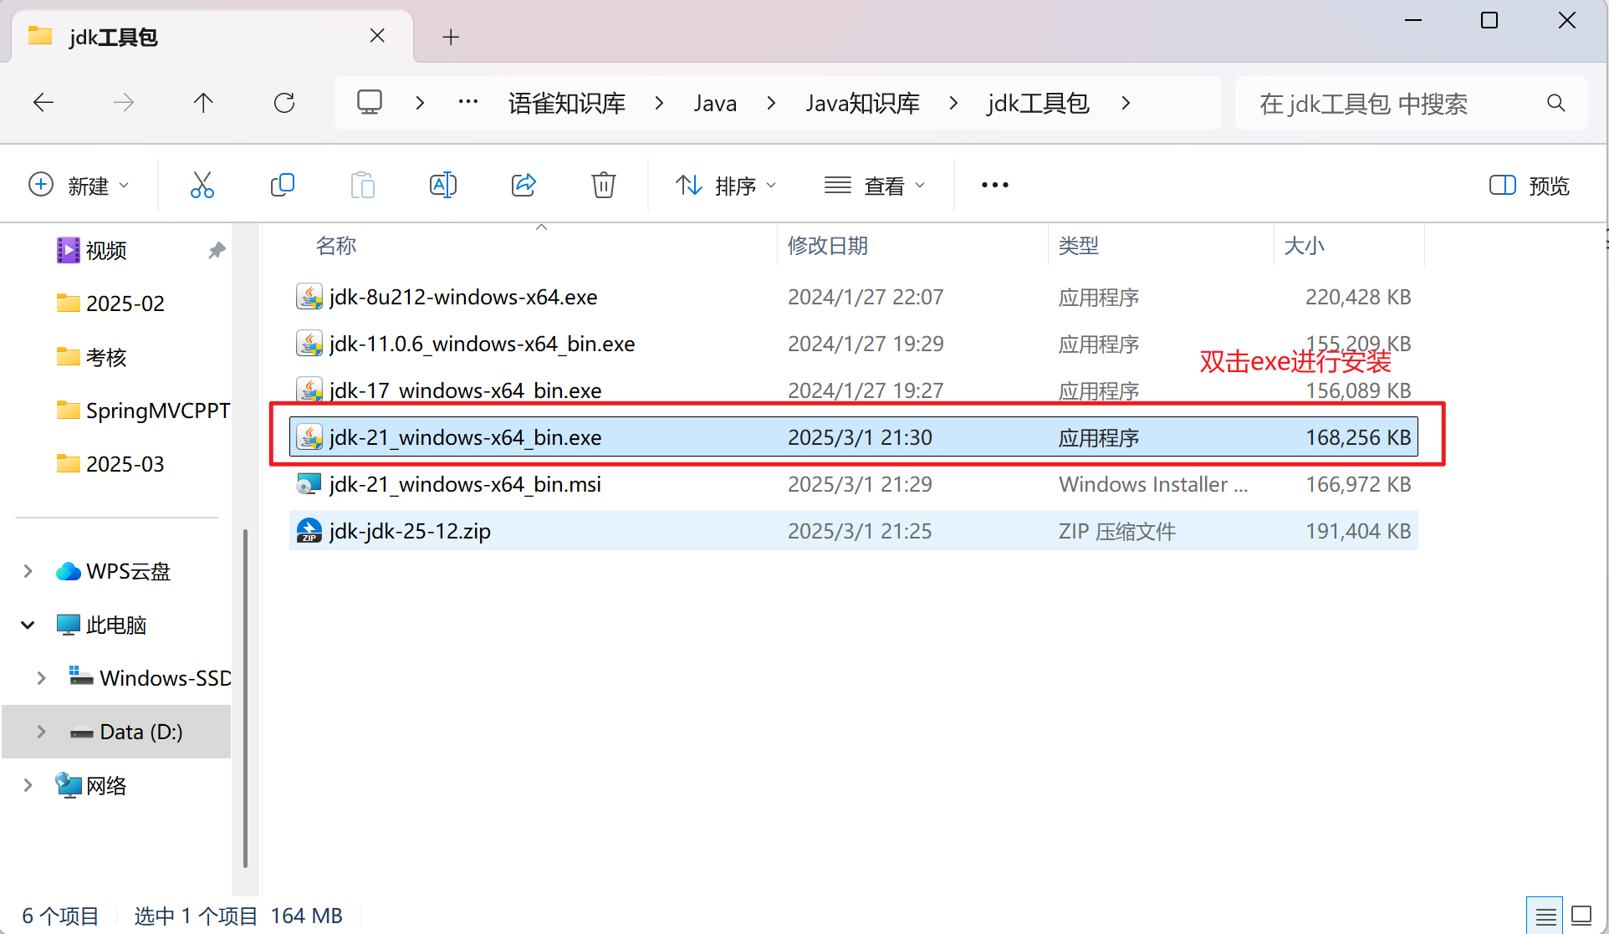Select file jdk-17_windows-x64_bin.exe

click(854, 390)
